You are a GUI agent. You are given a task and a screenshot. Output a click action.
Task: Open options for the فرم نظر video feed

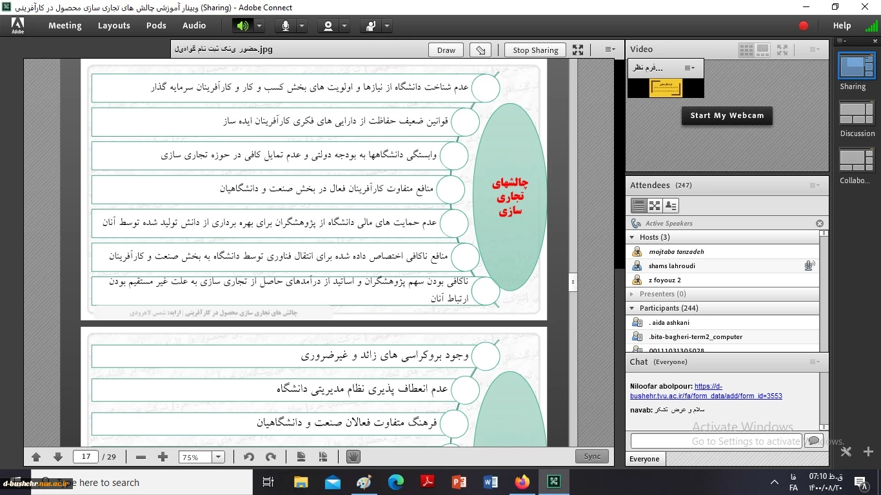[689, 68]
